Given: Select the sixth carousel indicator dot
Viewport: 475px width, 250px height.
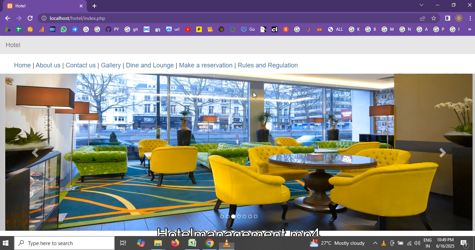Looking at the screenshot, I should point(250,216).
